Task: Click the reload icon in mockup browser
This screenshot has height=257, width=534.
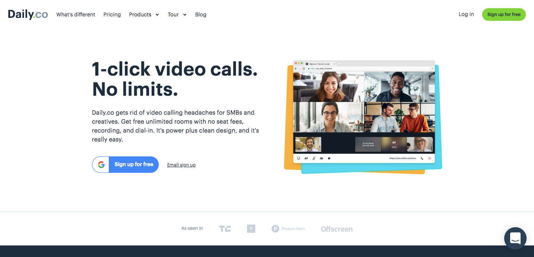Action: point(304,69)
